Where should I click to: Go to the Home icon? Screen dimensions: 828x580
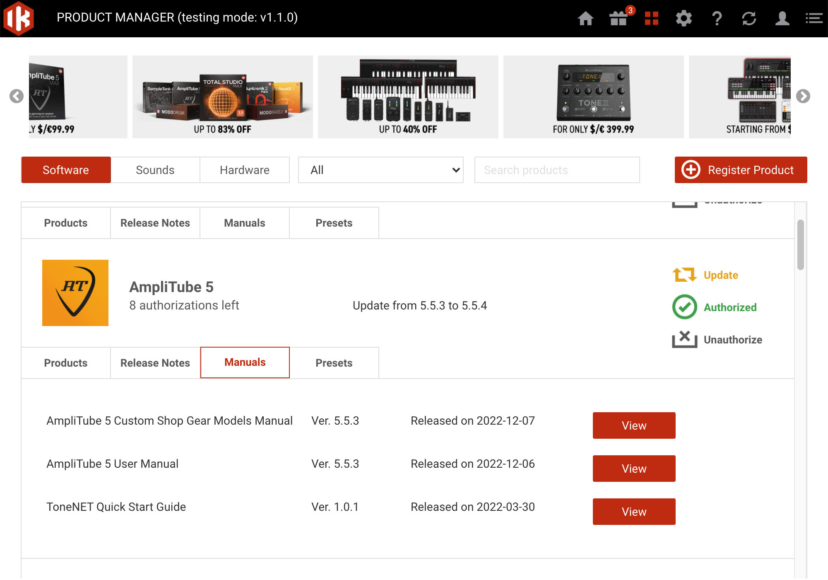pyautogui.click(x=585, y=19)
